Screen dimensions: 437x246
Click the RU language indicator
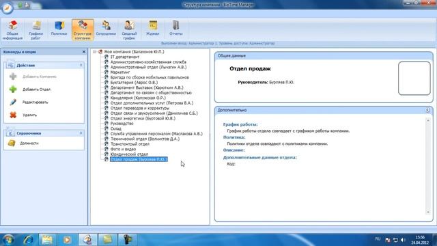click(x=378, y=239)
